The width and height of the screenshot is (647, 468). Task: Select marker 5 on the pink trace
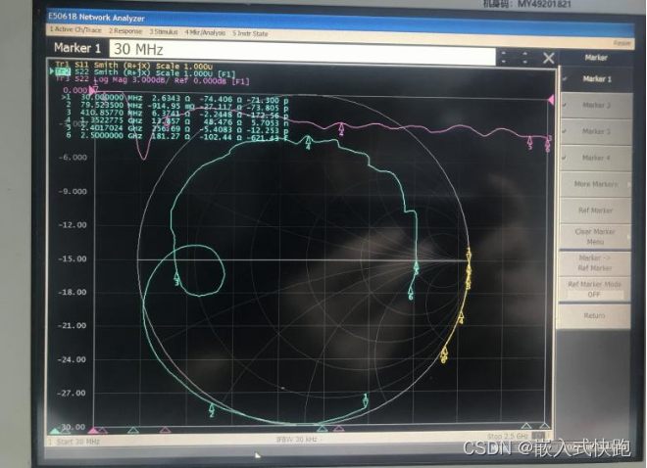coord(530,143)
